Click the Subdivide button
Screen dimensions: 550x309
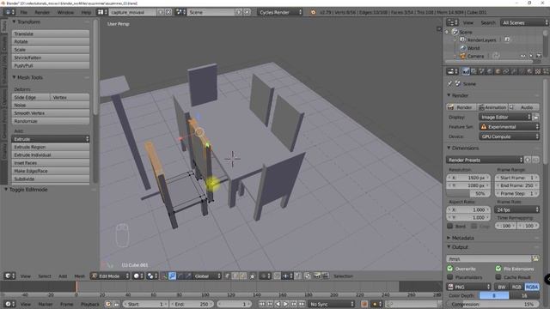51,179
